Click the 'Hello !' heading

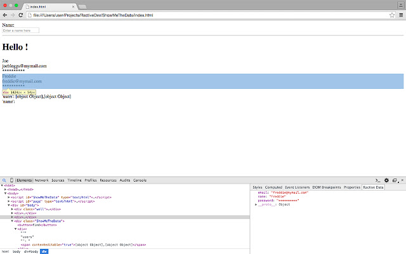click(x=15, y=47)
